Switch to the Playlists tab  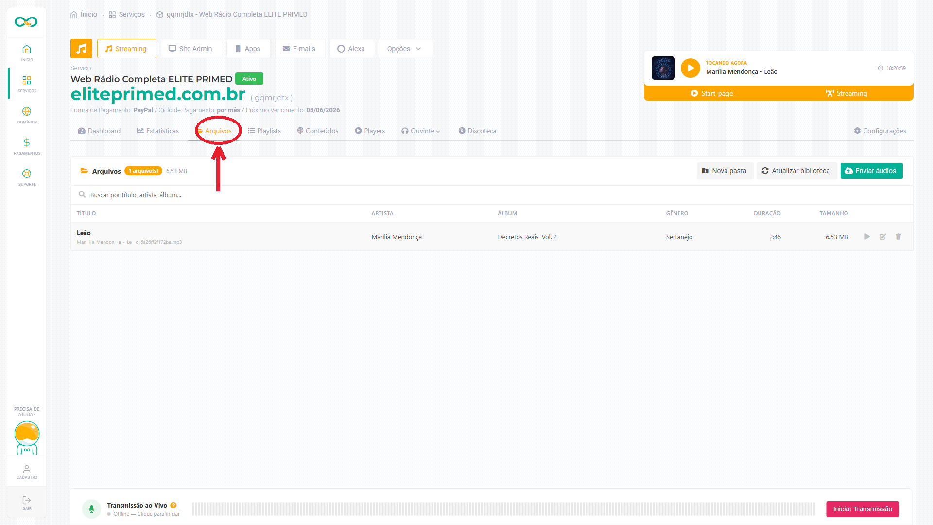pyautogui.click(x=264, y=131)
